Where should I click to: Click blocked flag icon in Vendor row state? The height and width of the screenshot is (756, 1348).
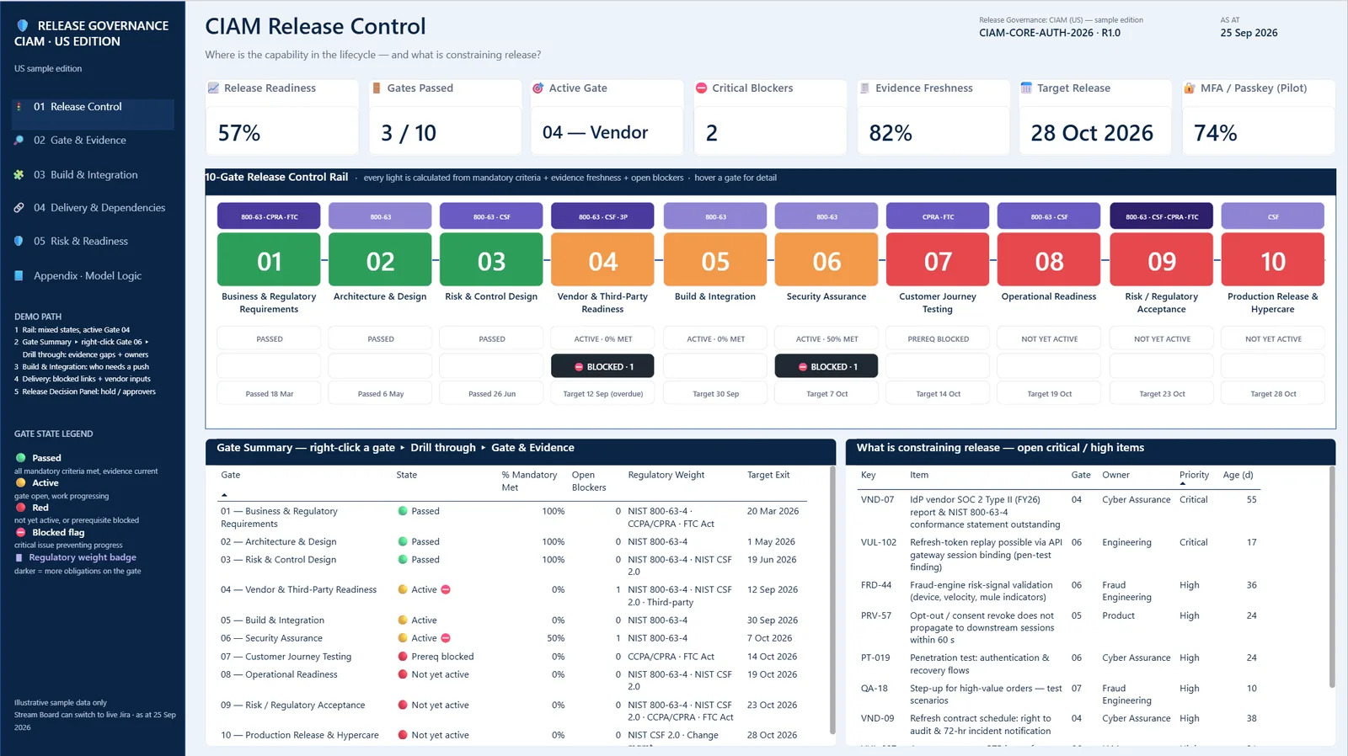(446, 590)
